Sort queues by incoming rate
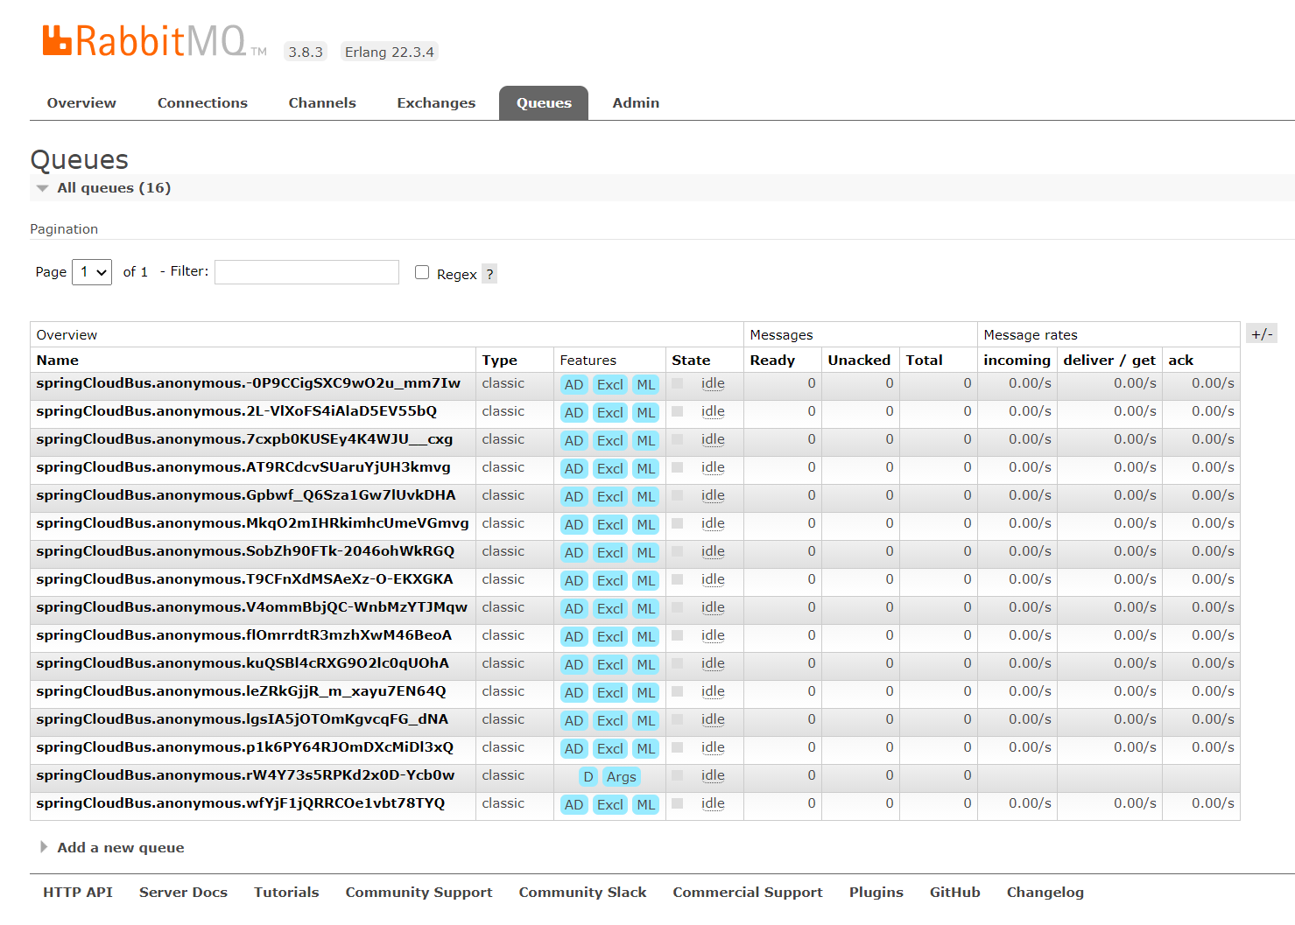The image size is (1295, 925). pyautogui.click(x=1017, y=361)
